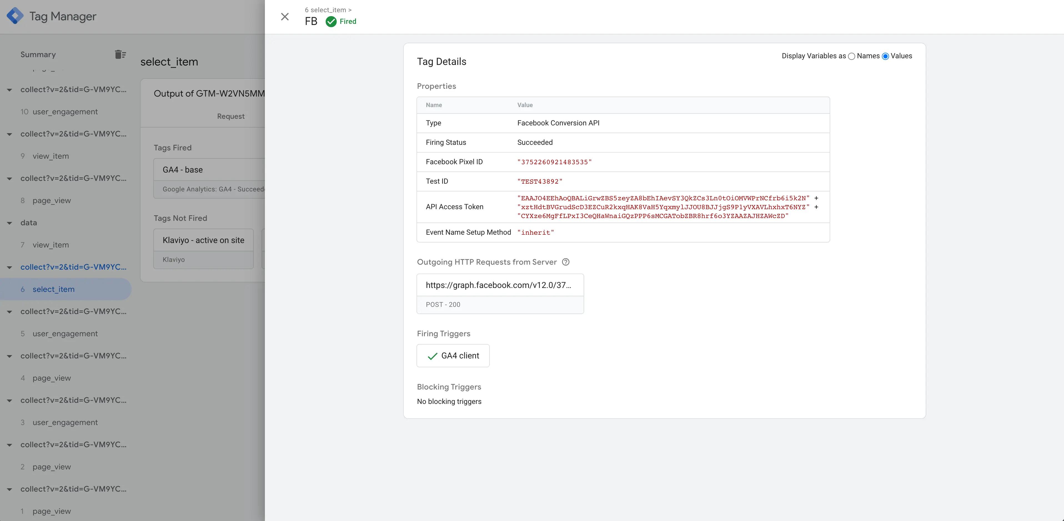Open the GA4 - base fired tag card
The image size is (1064, 521).
pyautogui.click(x=209, y=178)
